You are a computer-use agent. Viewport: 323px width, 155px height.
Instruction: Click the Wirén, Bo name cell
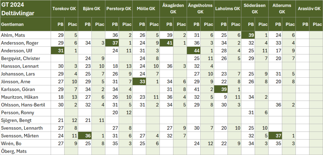[25, 144]
